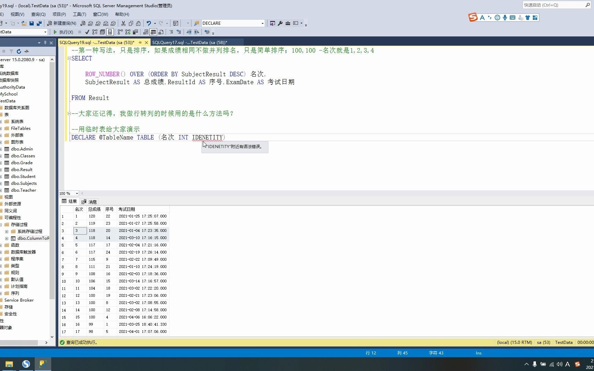Open the 帮助(H) menu
This screenshot has width=594, height=371.
tap(122, 14)
